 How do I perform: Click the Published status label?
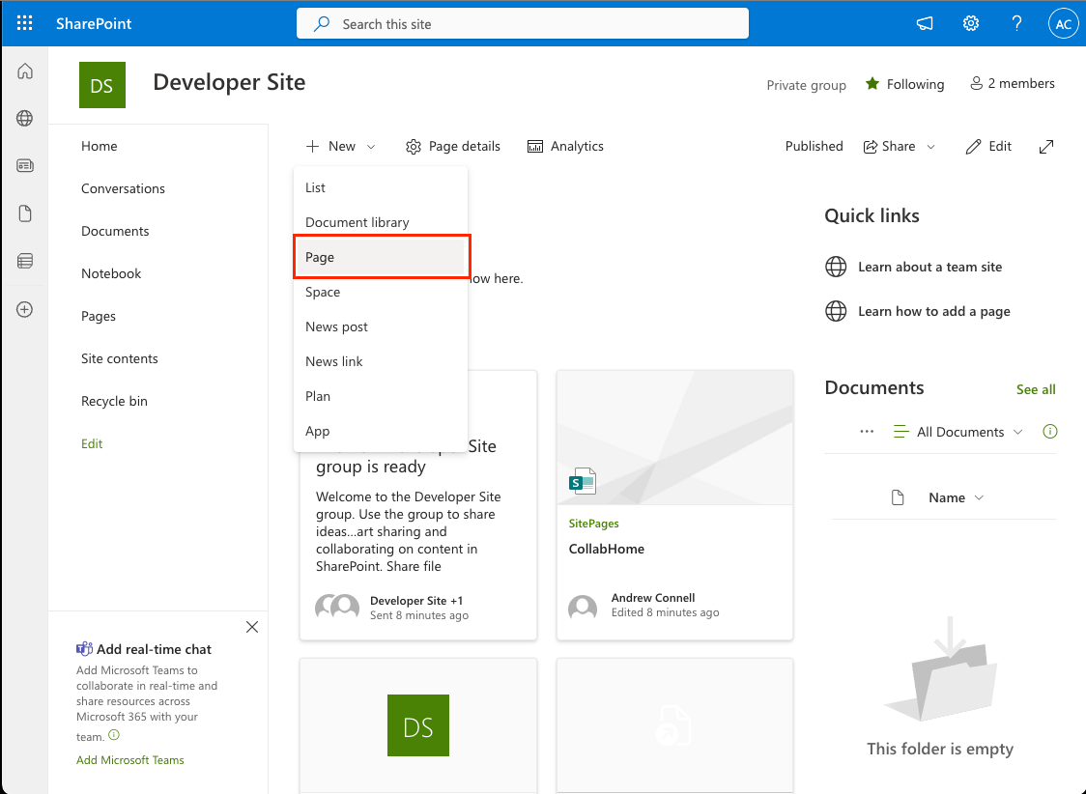click(x=814, y=146)
